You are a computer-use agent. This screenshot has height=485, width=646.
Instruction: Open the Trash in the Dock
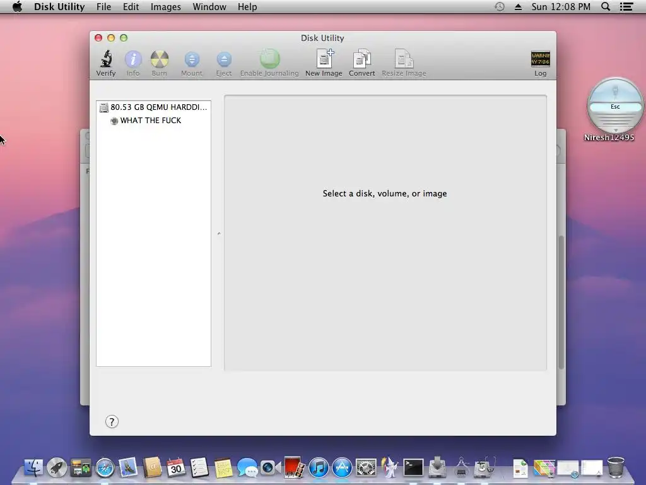point(616,467)
